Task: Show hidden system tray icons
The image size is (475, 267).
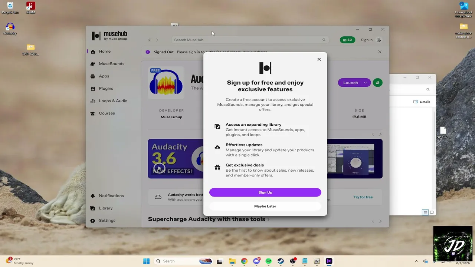Action: 416,261
